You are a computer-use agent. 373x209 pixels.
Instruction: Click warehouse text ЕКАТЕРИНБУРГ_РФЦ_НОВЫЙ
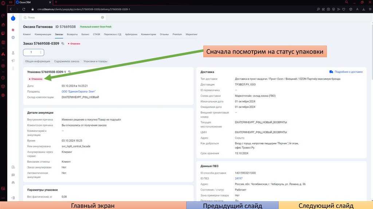coord(80,97)
